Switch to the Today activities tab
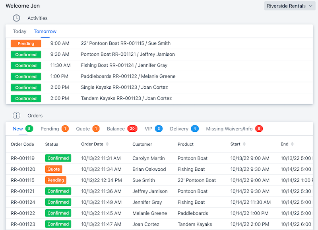 19,31
